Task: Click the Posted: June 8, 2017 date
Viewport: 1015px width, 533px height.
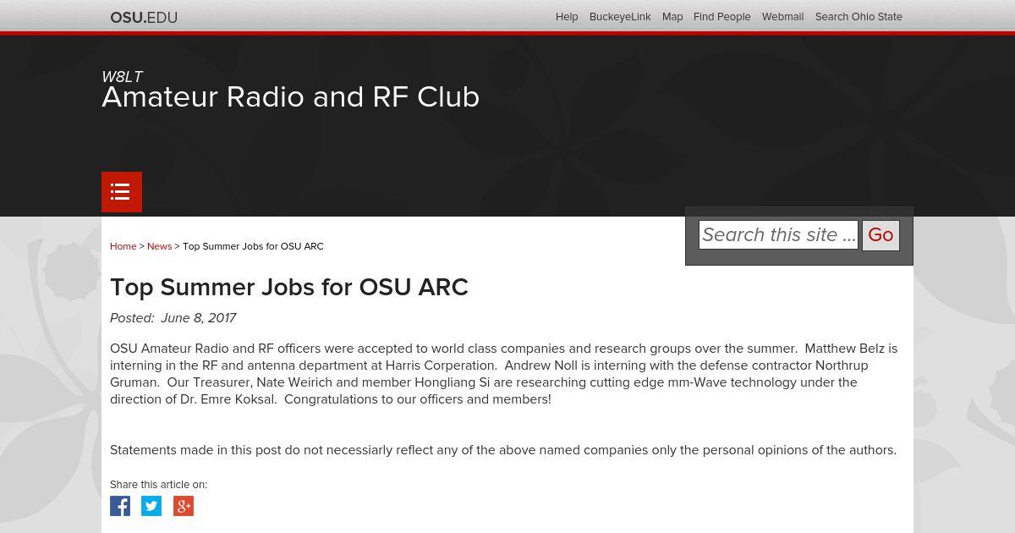Action: (x=173, y=318)
